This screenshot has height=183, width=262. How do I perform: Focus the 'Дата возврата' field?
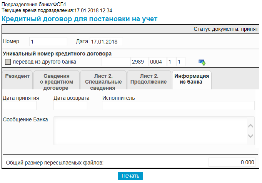(x=70, y=106)
